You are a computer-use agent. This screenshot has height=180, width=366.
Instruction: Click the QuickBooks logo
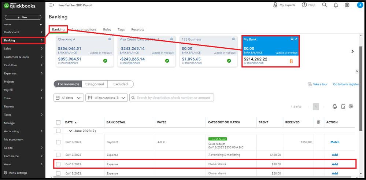tap(20, 6)
